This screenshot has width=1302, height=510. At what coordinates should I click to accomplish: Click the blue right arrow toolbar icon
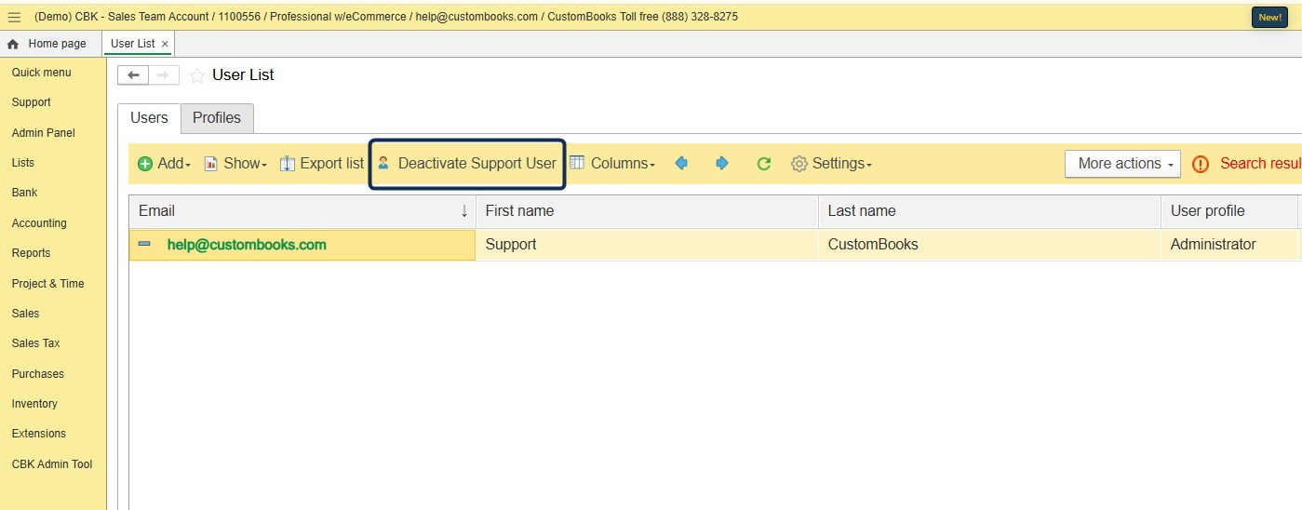pos(722,164)
